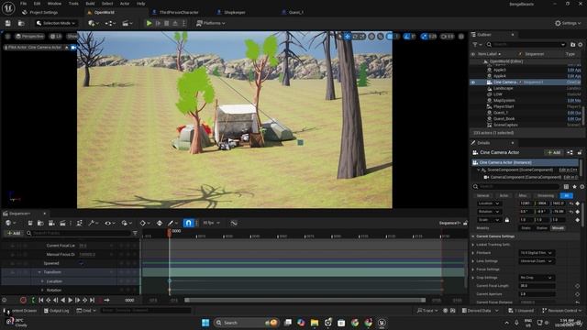
Task: Click the Sequencer auto-key diamond icon
Action: point(160,223)
